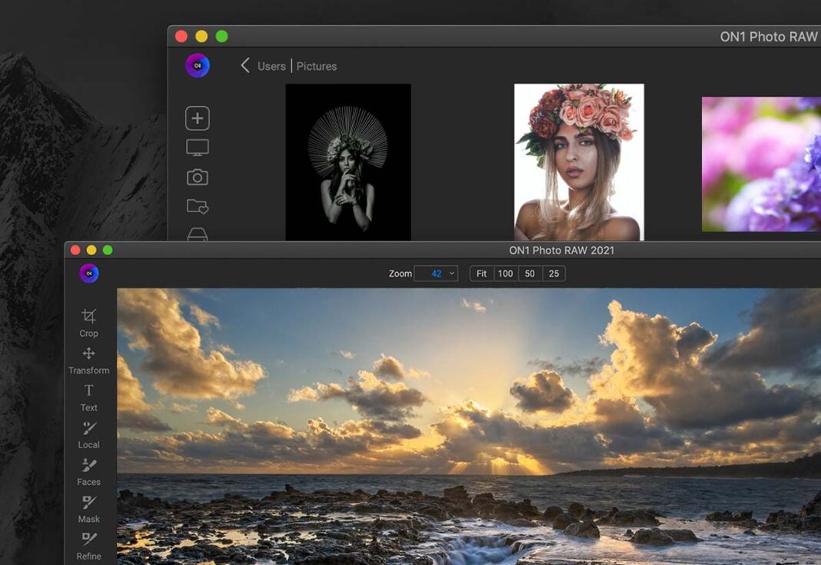Set zoom level to 50
The width and height of the screenshot is (821, 565).
coord(530,274)
